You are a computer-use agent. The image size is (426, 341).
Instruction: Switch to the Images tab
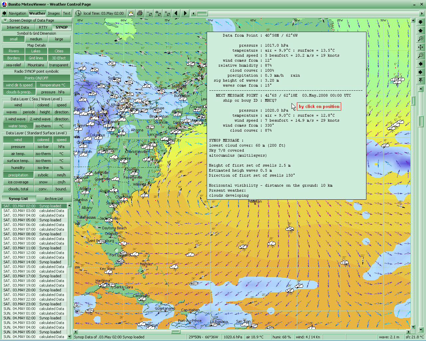[54, 13]
